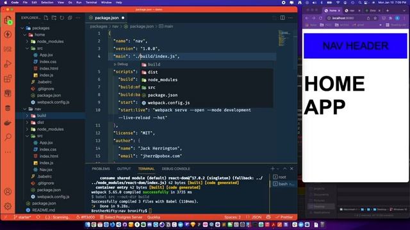
Task: Open the Run and Debug view
Action: pyautogui.click(x=8, y=64)
